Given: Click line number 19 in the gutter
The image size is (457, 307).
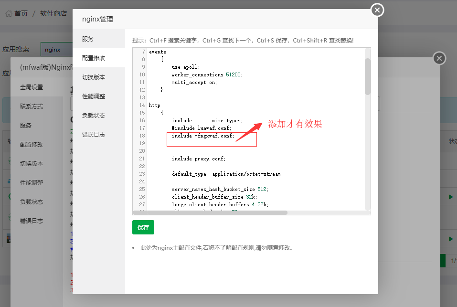Looking at the screenshot, I should [142, 143].
